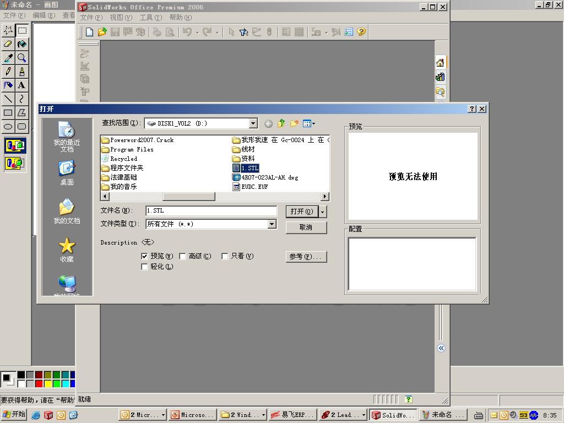The width and height of the screenshot is (564, 423).
Task: Click the 参考(F)... references button
Action: (x=306, y=257)
